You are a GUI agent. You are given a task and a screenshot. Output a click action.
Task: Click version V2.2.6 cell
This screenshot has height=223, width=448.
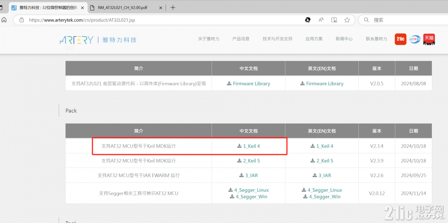coord(377,175)
